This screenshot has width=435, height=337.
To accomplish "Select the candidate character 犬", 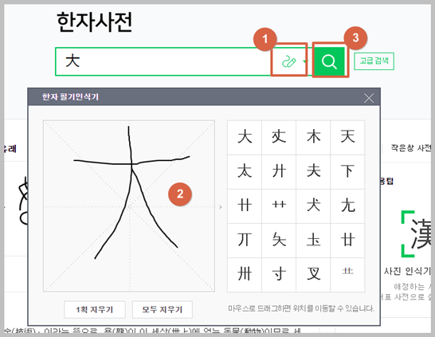I will [313, 206].
